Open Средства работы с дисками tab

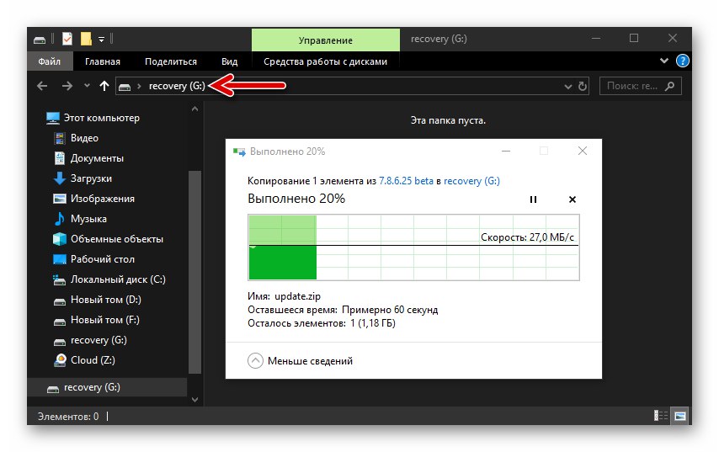coord(325,61)
